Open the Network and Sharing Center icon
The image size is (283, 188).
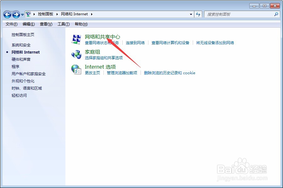76,39
